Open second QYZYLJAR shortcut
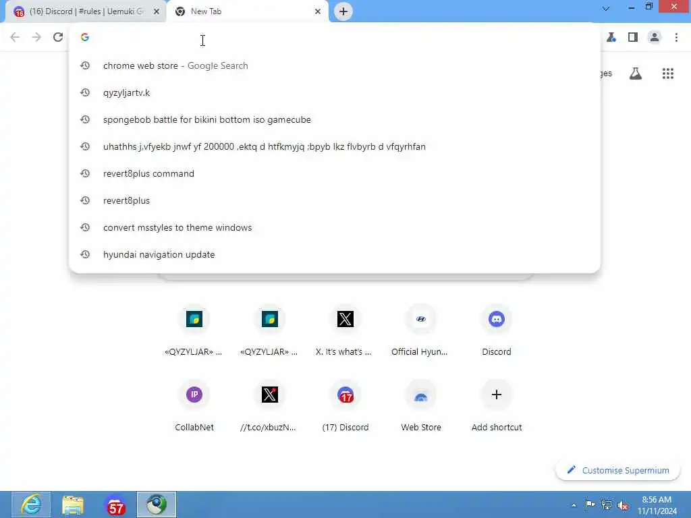The width and height of the screenshot is (691, 518). click(x=269, y=329)
